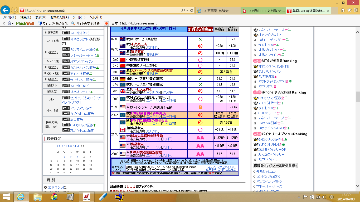Expand the 2014年04月(5) monthly archive arrow
Viewport: 360px width, 202px height.
(x=46, y=187)
